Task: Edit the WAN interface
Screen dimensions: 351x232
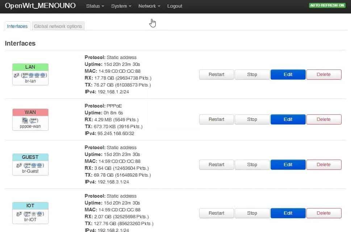Action: coord(288,119)
